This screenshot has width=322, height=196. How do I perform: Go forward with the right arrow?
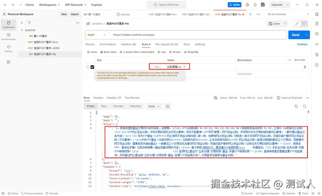(x=20, y=5)
